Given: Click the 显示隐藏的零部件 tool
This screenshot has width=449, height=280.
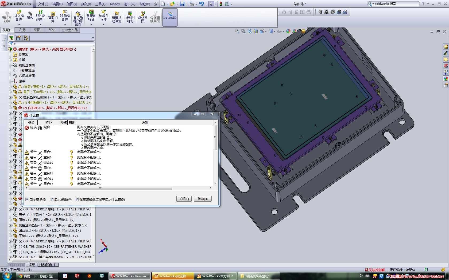Looking at the screenshot, I should [x=78, y=19].
